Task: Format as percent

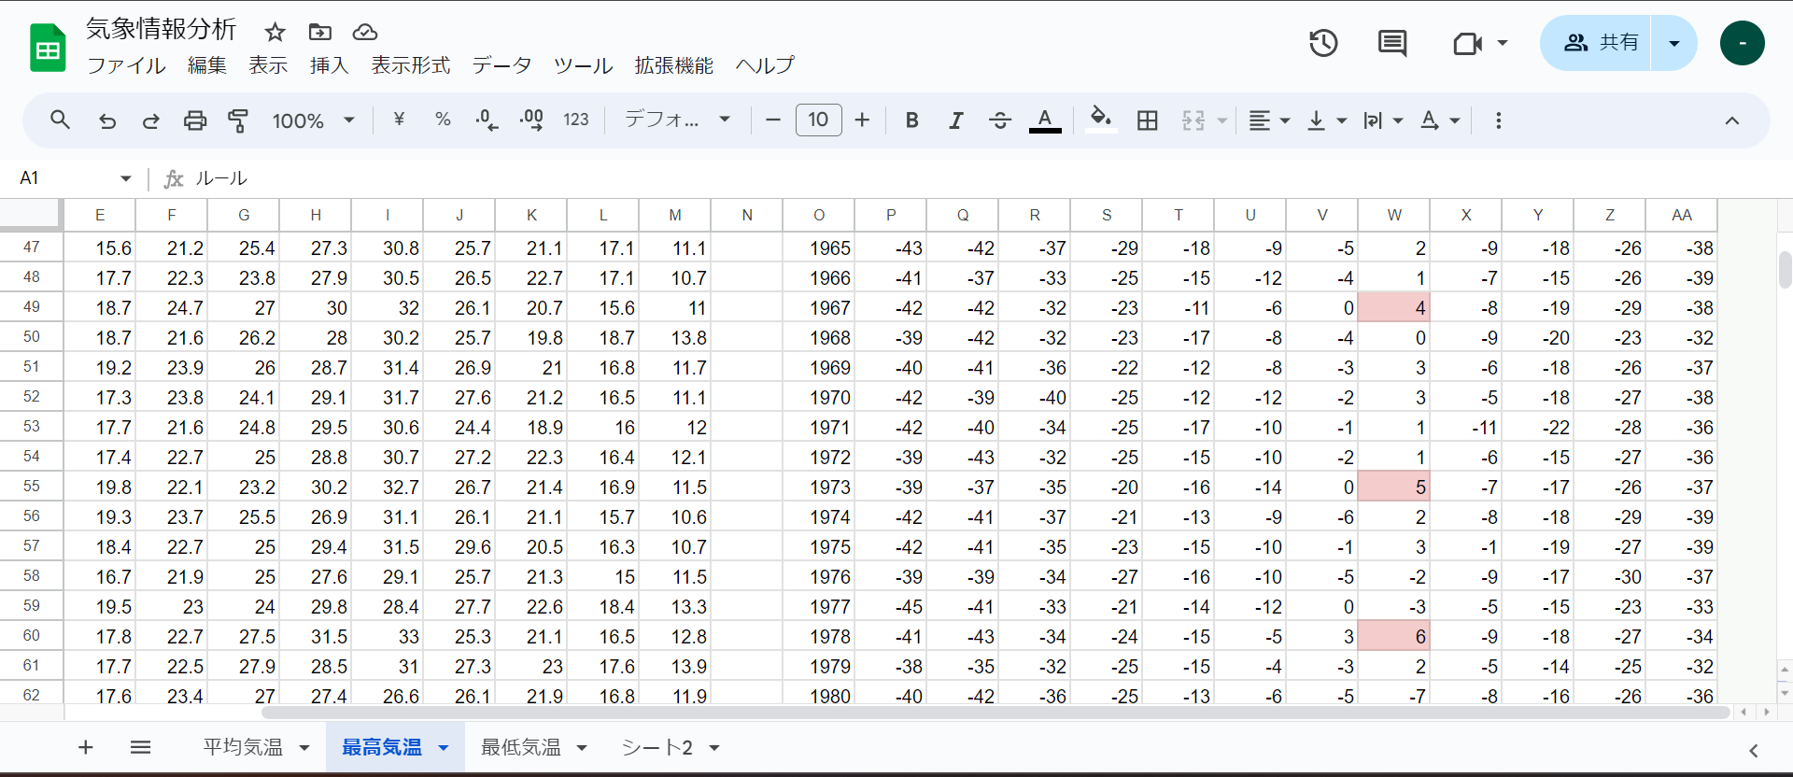Action: [443, 120]
